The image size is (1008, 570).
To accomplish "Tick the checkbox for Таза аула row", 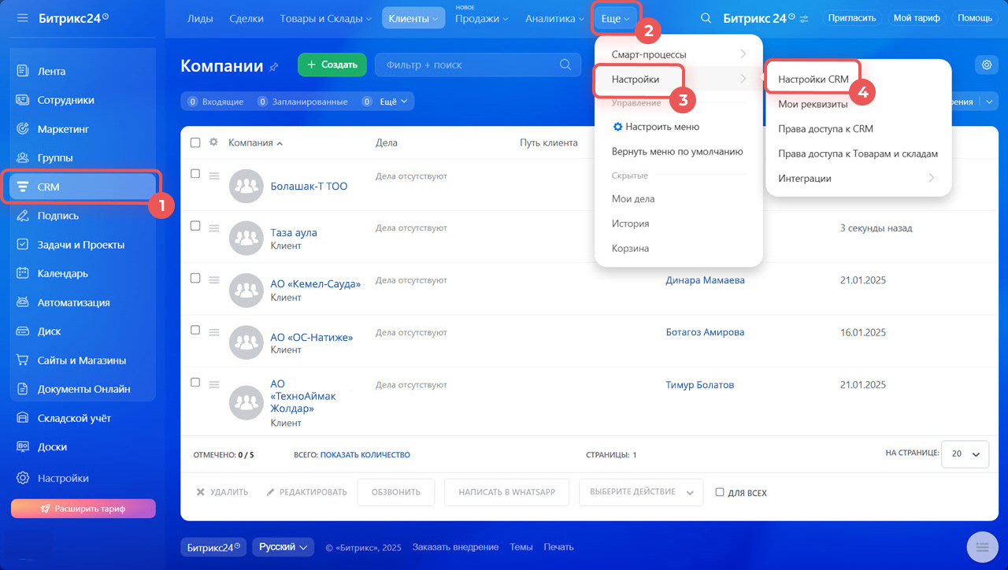I will [x=195, y=226].
